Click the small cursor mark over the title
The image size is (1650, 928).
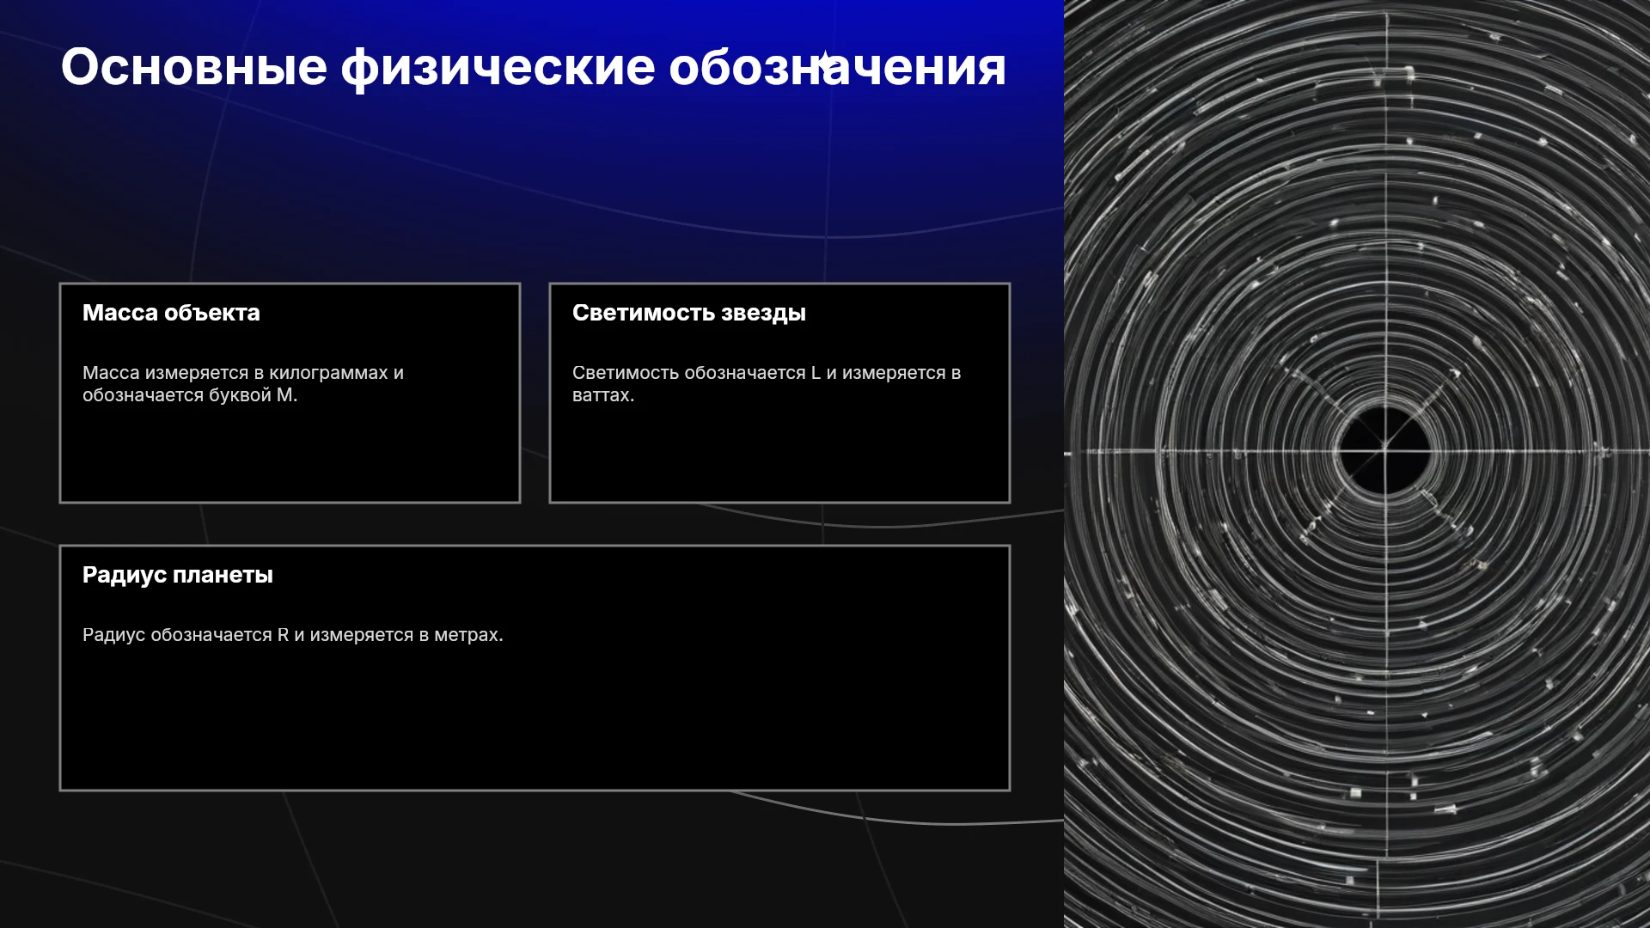point(823,60)
